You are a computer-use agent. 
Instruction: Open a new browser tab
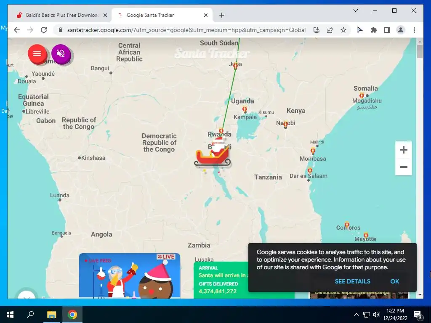click(222, 16)
